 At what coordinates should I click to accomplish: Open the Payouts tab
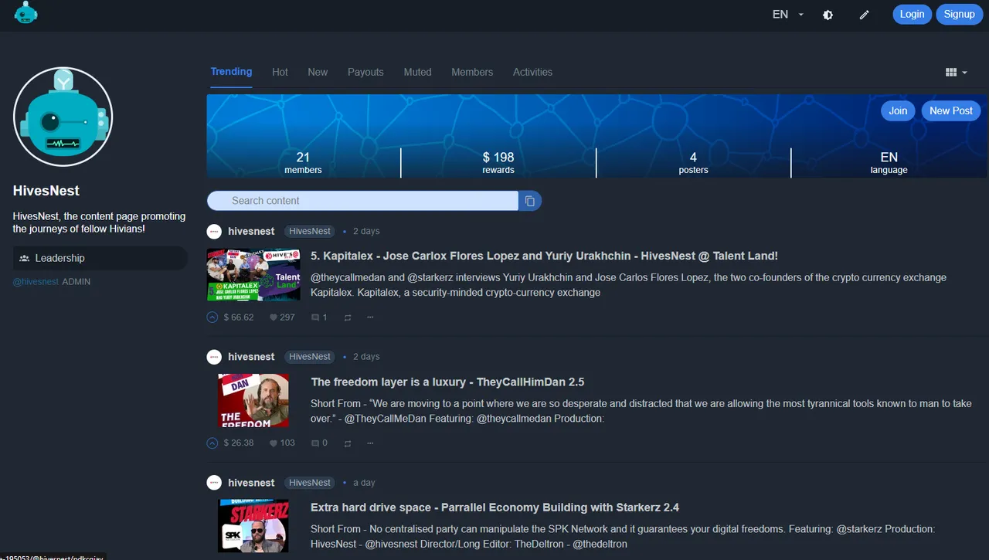coord(365,72)
